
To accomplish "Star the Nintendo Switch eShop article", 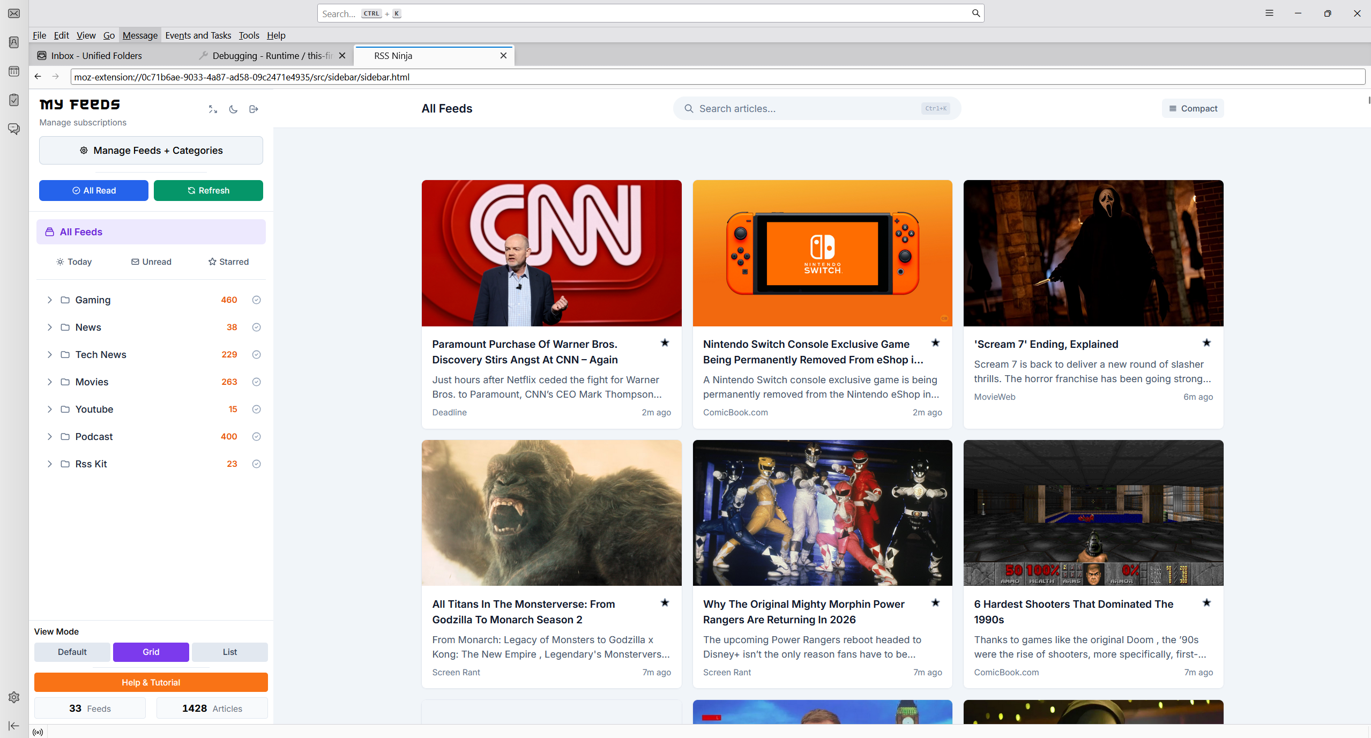I will pos(935,343).
